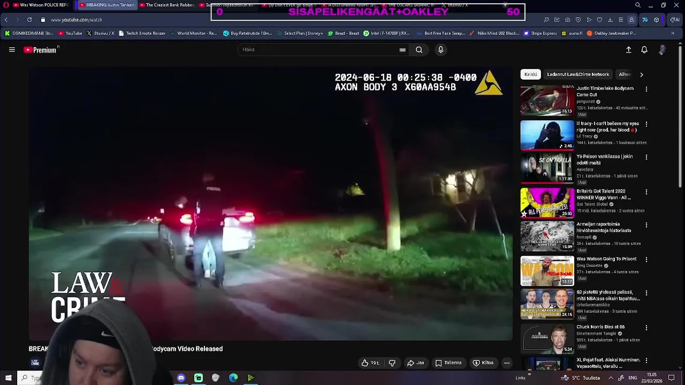
Task: Open the weather widget showing 5°C Tuulista
Action: (581, 378)
